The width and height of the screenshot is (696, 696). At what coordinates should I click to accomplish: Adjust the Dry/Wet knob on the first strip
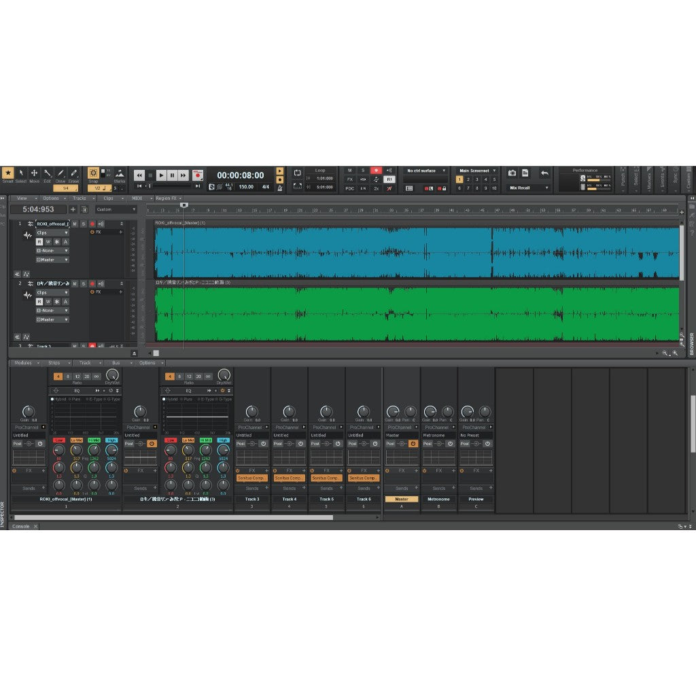[x=111, y=375]
